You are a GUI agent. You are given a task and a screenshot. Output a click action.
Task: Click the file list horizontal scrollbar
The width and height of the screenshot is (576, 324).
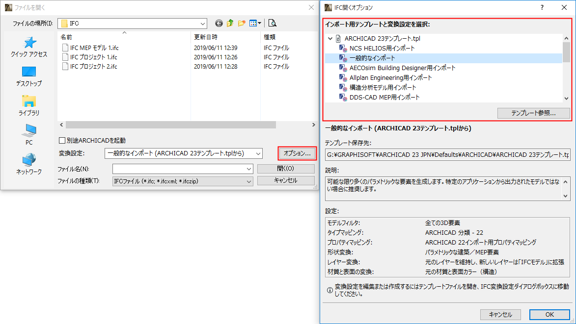click(171, 125)
